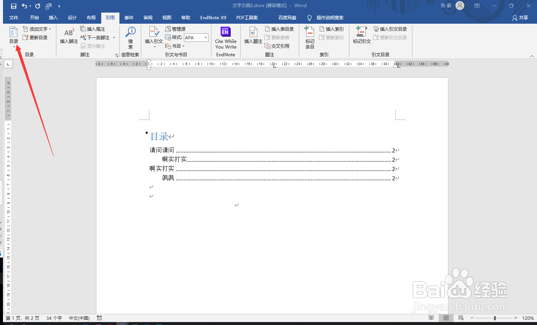
Task: Click the zoom out minus button
Action: [x=472, y=318]
